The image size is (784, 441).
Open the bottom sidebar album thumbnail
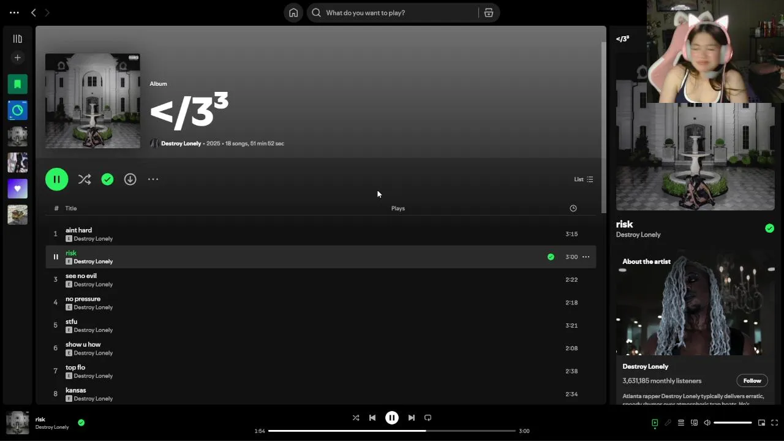click(x=17, y=214)
